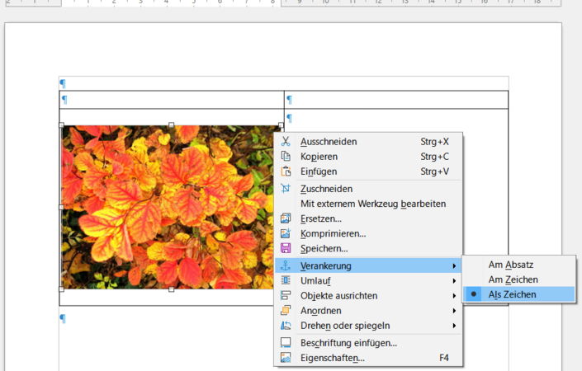Click the top-left empty table cell

[x=172, y=100]
